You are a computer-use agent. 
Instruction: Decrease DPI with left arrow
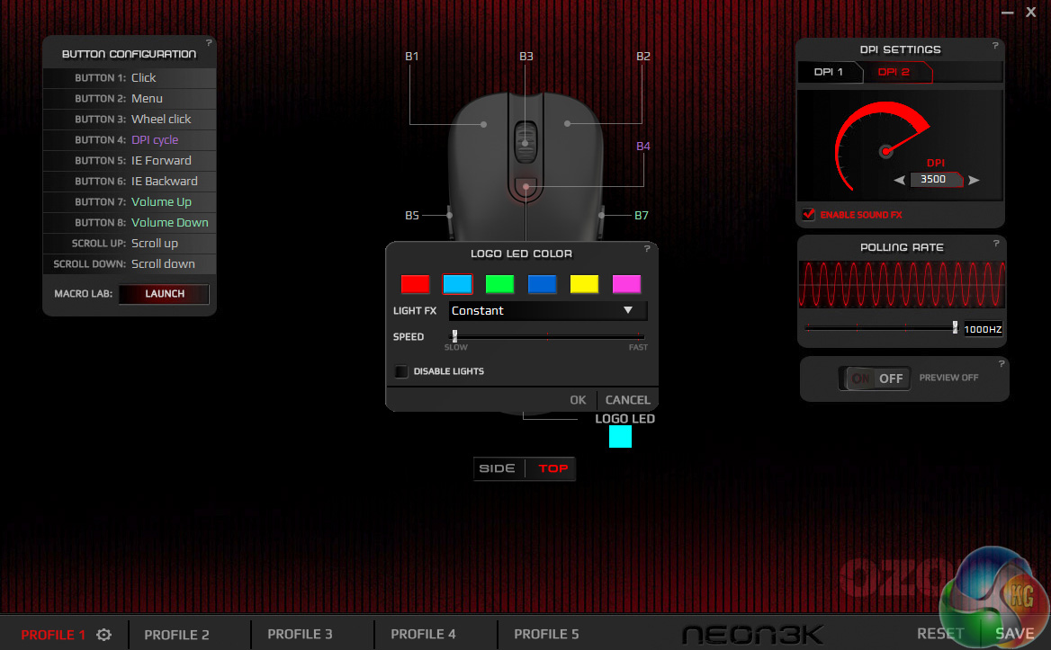(x=900, y=180)
